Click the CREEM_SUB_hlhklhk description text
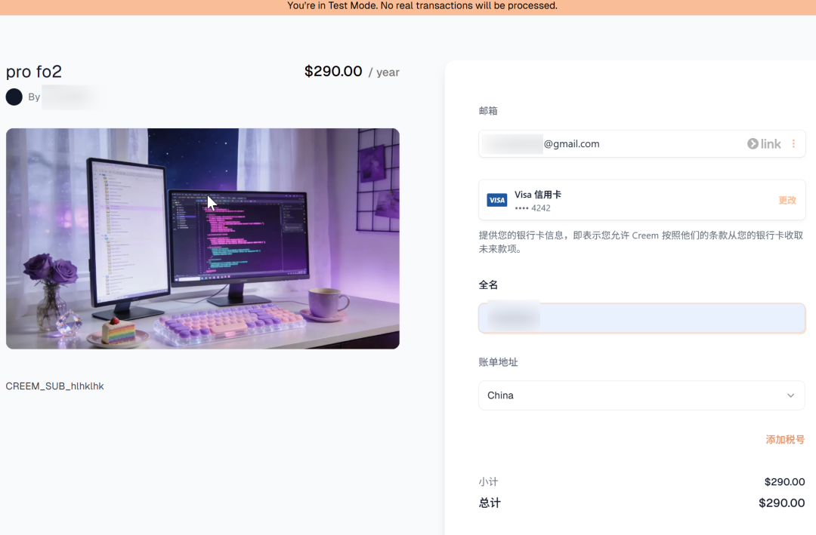Screen dimensions: 816x535 54,386
